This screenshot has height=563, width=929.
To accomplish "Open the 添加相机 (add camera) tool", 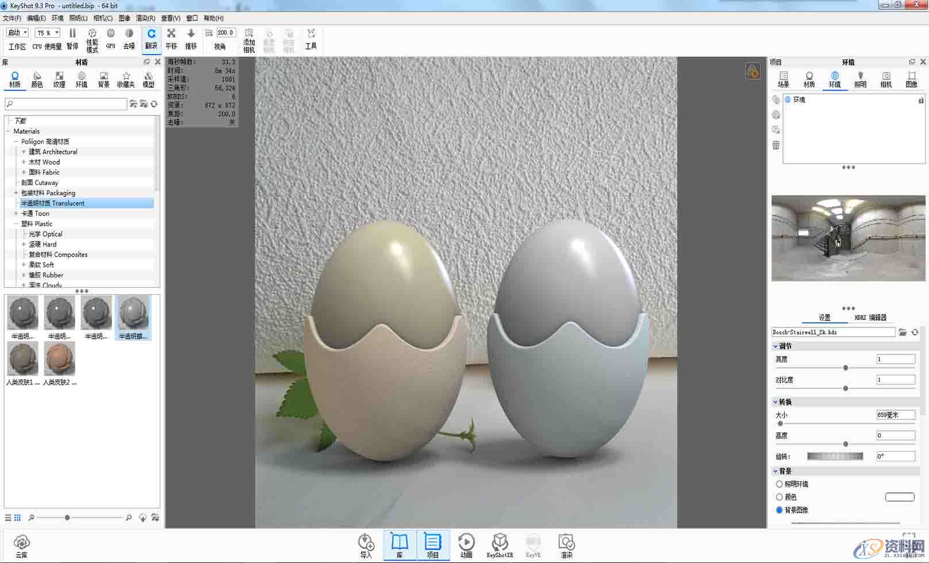I will [x=248, y=38].
